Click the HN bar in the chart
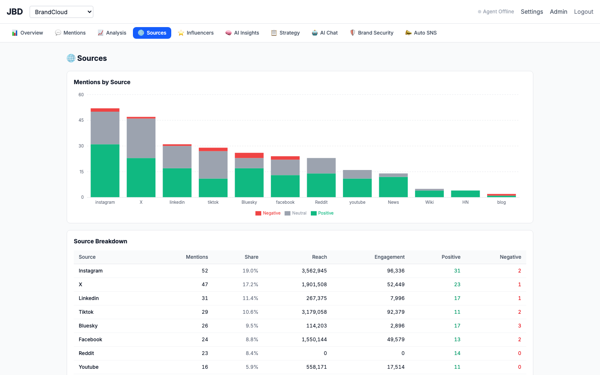This screenshot has height=375, width=600. [x=465, y=194]
